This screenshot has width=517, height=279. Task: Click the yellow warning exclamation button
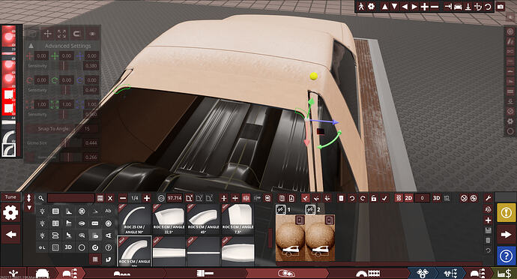coord(506,213)
